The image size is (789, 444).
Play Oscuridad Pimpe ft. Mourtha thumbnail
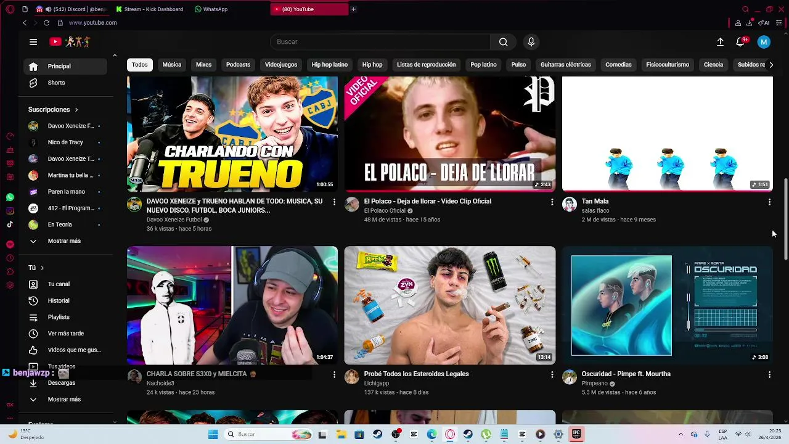point(668,306)
